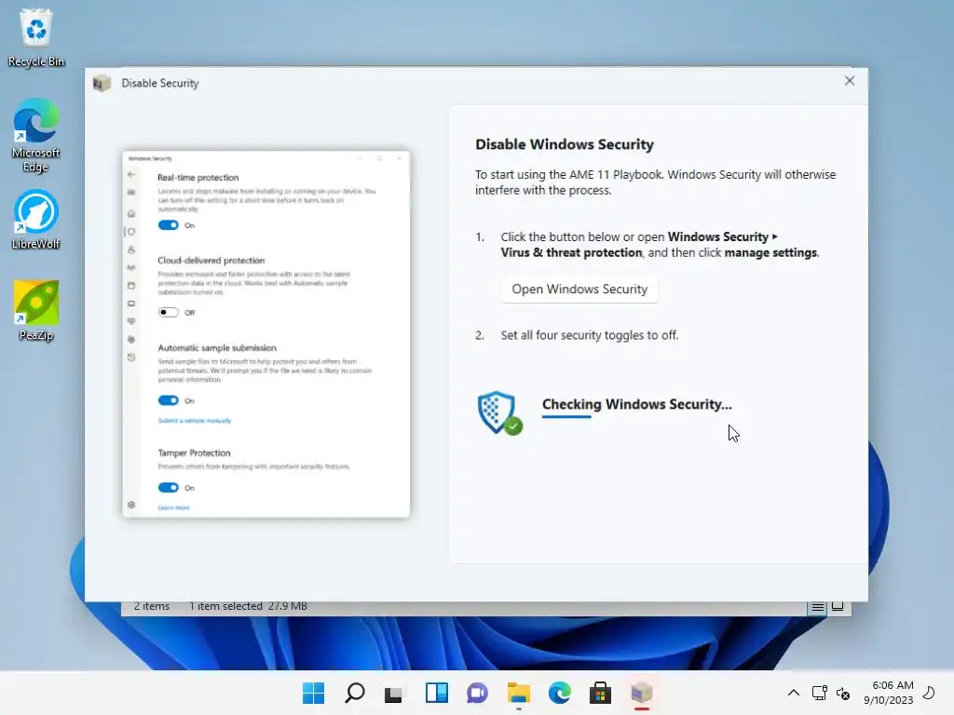Image resolution: width=954 pixels, height=715 pixels.
Task: Select the PeaZip desktop shortcut
Action: 36,311
